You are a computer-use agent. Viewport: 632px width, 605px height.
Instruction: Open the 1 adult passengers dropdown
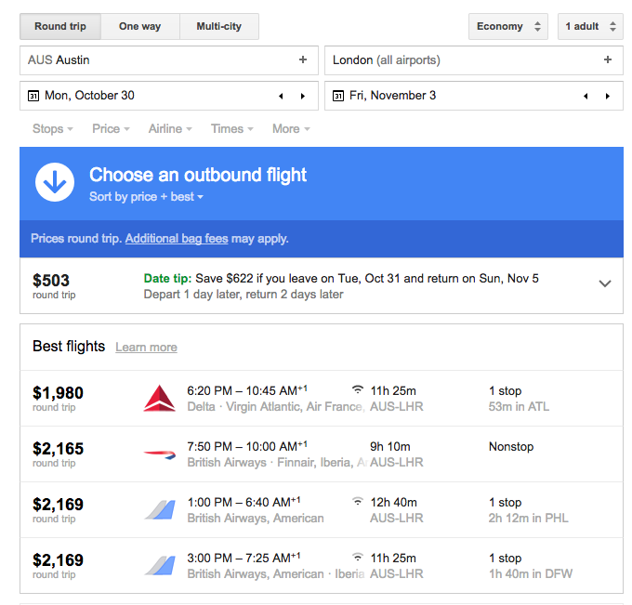point(590,27)
